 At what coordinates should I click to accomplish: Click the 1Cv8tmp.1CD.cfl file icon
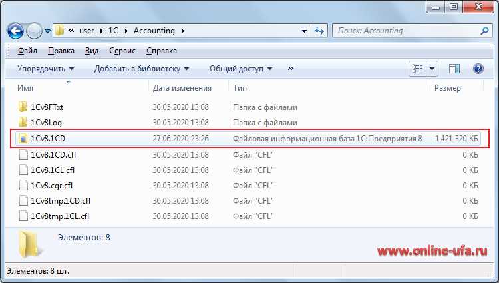(x=23, y=201)
